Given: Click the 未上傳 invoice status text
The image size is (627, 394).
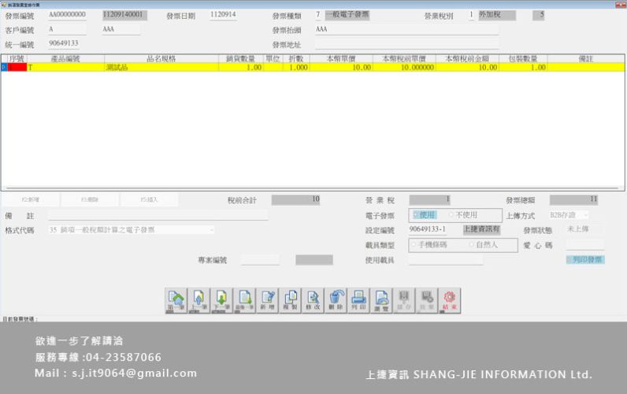Looking at the screenshot, I should (578, 229).
